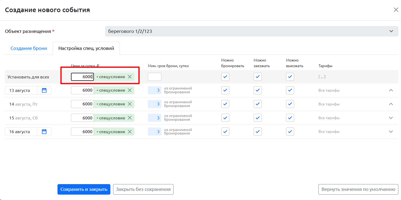
Task: Click the 16 августа date field
Action: [x=21, y=132]
